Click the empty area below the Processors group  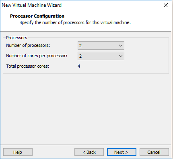coord(86,108)
